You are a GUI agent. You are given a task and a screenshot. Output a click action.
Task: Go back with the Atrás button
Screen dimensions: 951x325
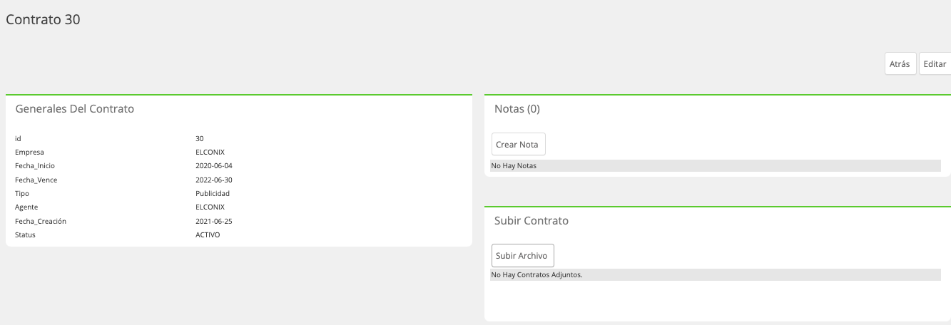click(x=900, y=63)
